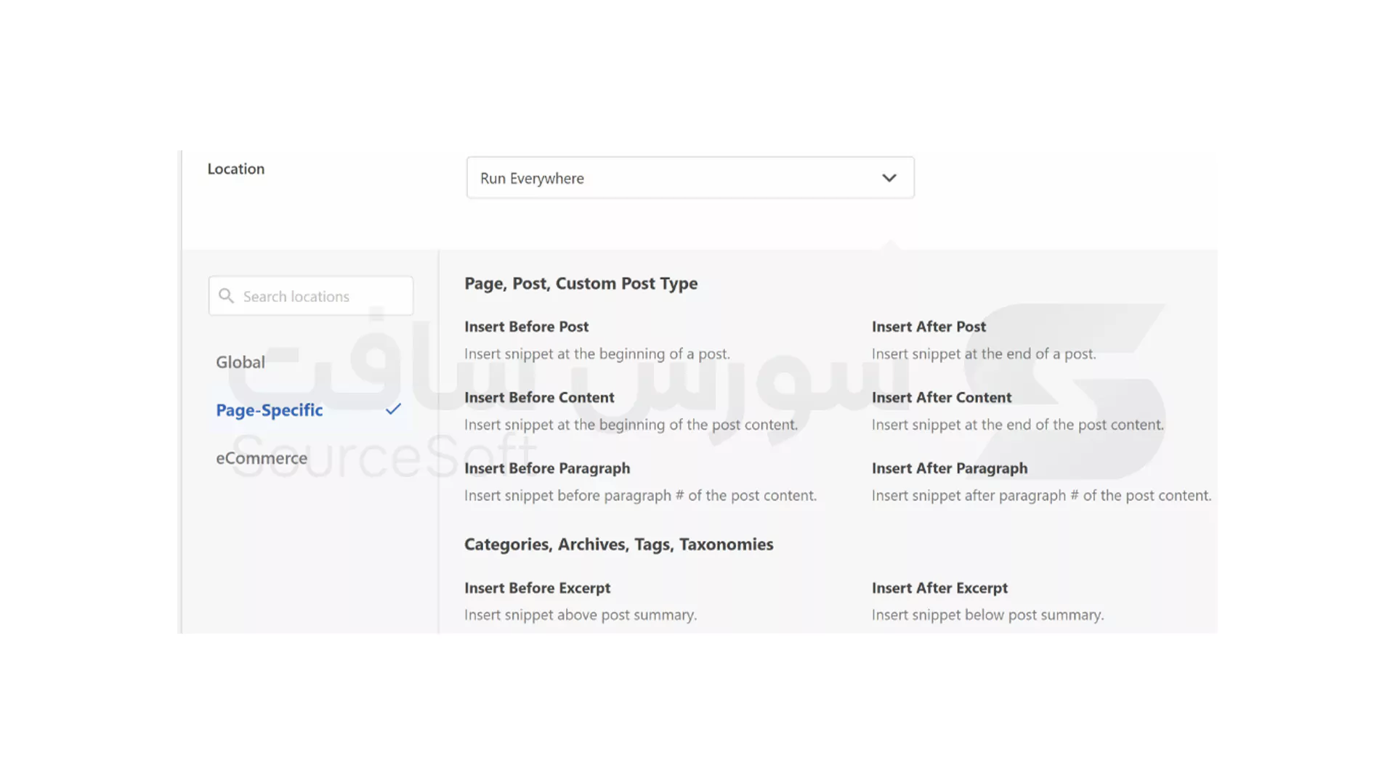The image size is (1395, 784).
Task: Click 'Insert snippet above post summary' description
Action: click(580, 615)
